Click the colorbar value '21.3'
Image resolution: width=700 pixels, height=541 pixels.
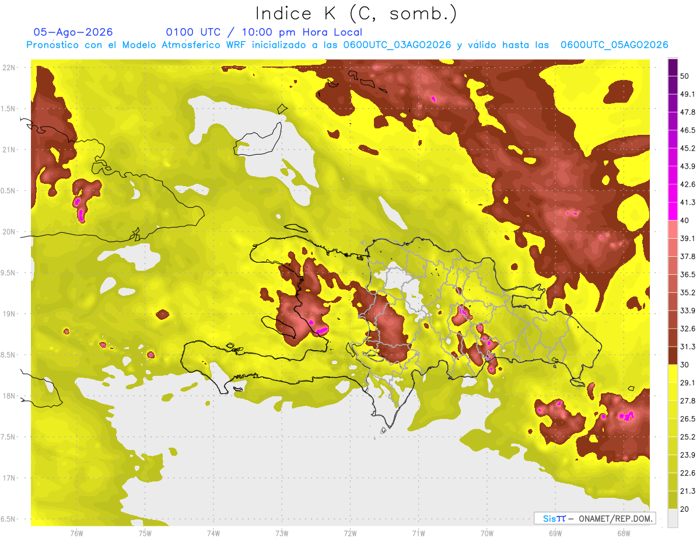687,491
